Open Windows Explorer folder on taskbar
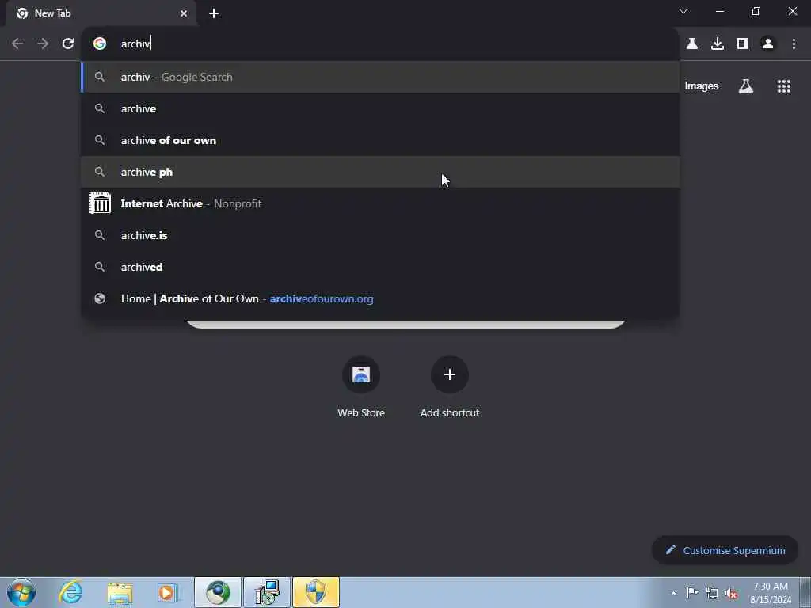Viewport: 811px width, 608px height. click(120, 592)
